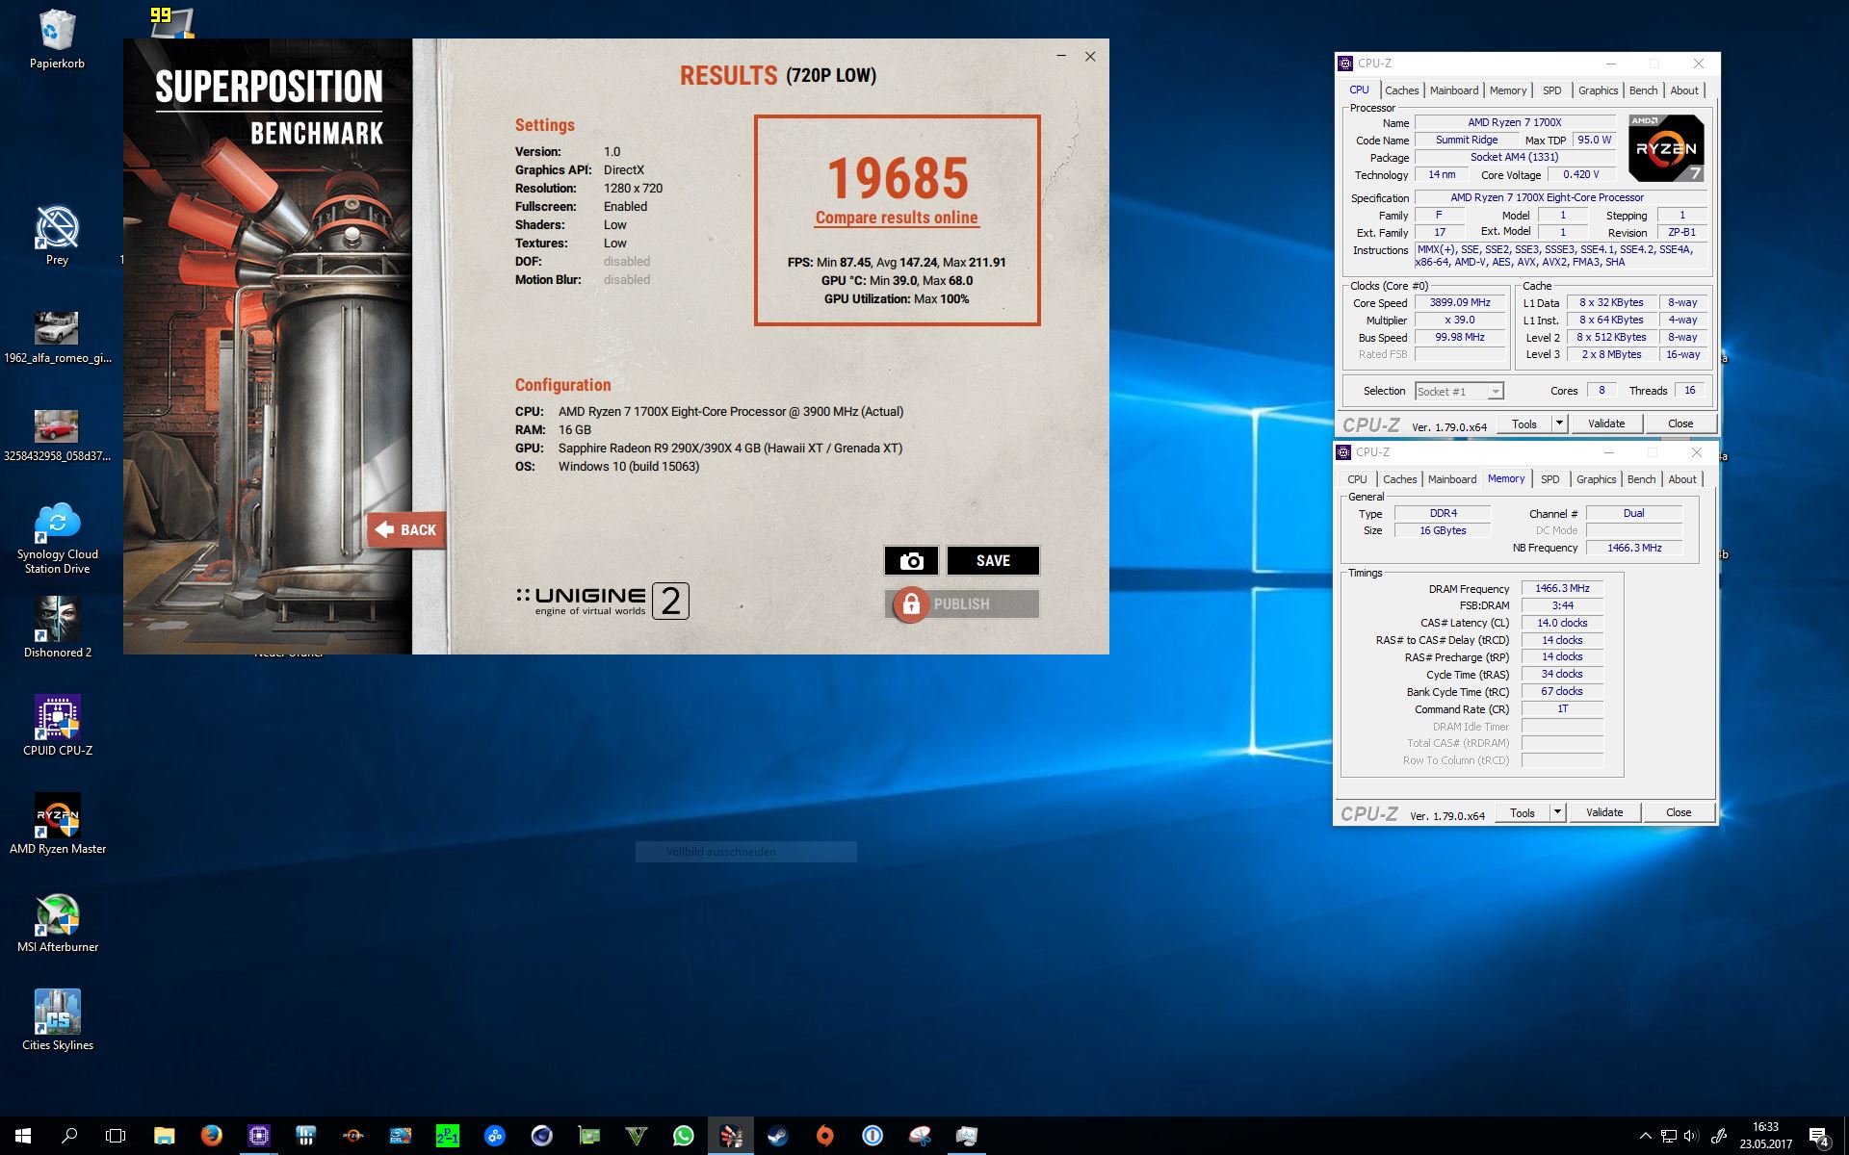Open Synology Cloud Station Drive icon
The image size is (1849, 1155).
coord(58,523)
